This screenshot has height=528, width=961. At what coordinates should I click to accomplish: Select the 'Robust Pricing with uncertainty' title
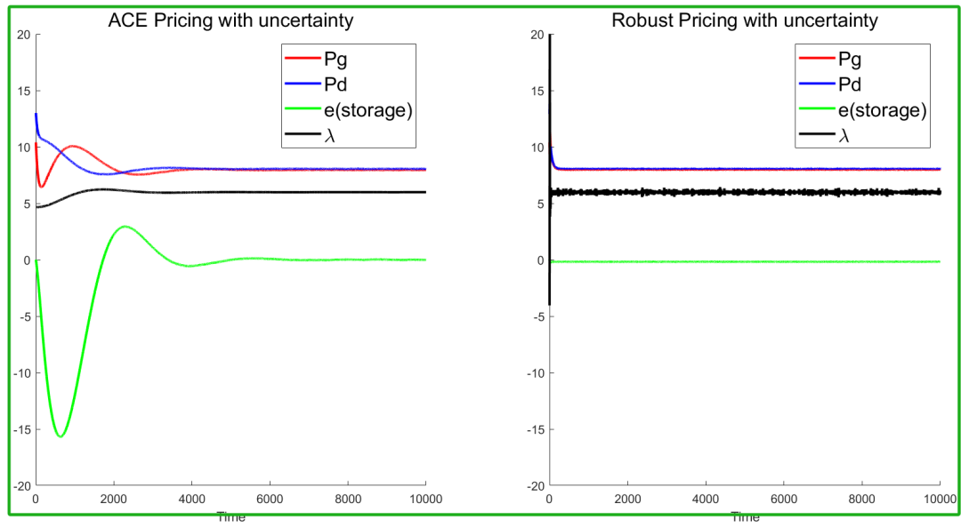coord(745,20)
